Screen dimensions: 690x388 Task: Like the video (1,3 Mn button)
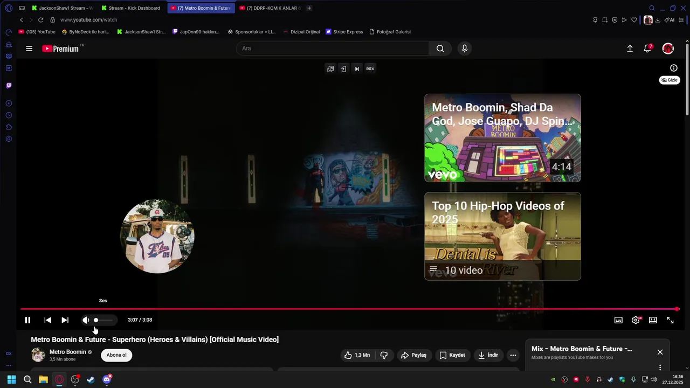pyautogui.click(x=357, y=355)
